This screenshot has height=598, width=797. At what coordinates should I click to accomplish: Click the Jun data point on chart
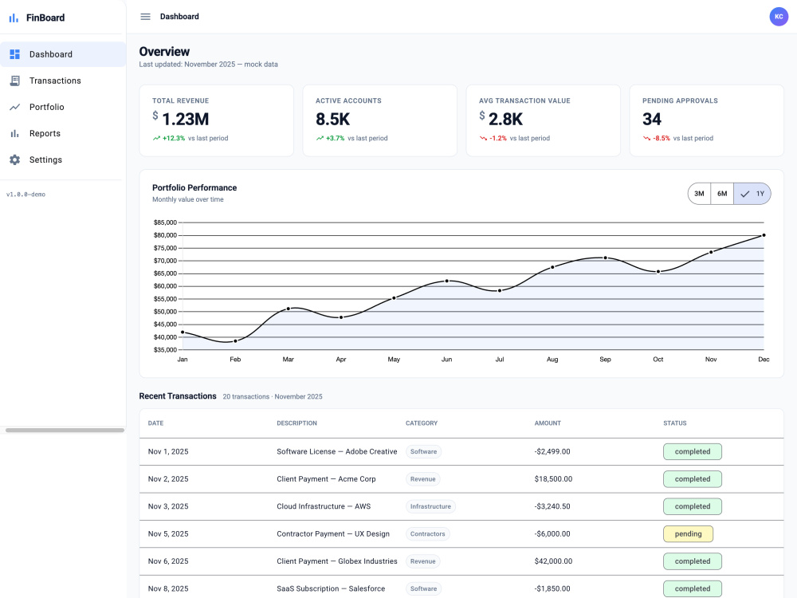(x=447, y=281)
